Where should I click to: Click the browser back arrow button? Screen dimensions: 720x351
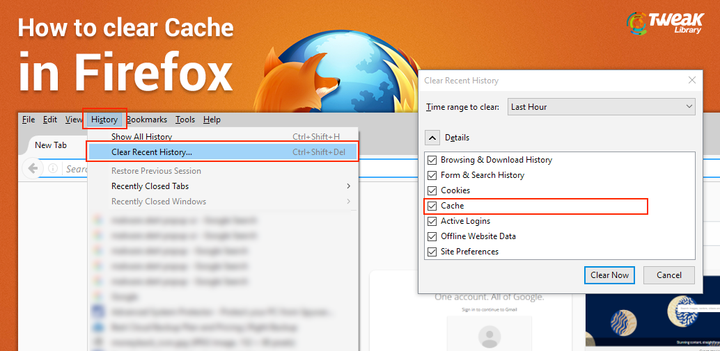[x=33, y=169]
